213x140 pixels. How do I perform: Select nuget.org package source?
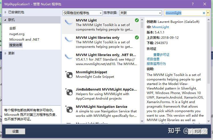click(x=17, y=34)
